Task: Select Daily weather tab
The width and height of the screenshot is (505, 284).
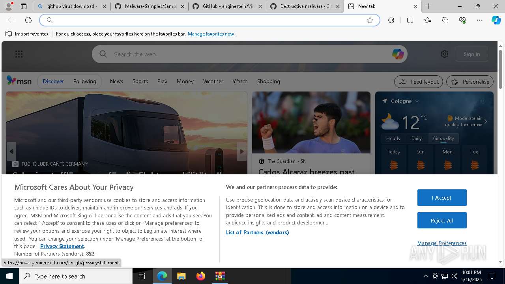Action: [417, 138]
